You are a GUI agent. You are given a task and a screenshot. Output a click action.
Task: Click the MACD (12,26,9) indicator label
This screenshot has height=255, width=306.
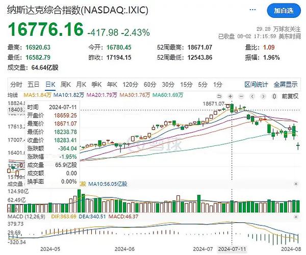click(x=26, y=217)
